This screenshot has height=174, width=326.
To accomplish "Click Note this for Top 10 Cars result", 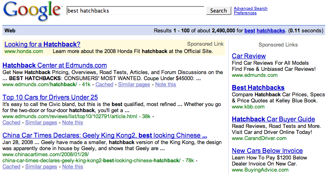I will [73, 123].
